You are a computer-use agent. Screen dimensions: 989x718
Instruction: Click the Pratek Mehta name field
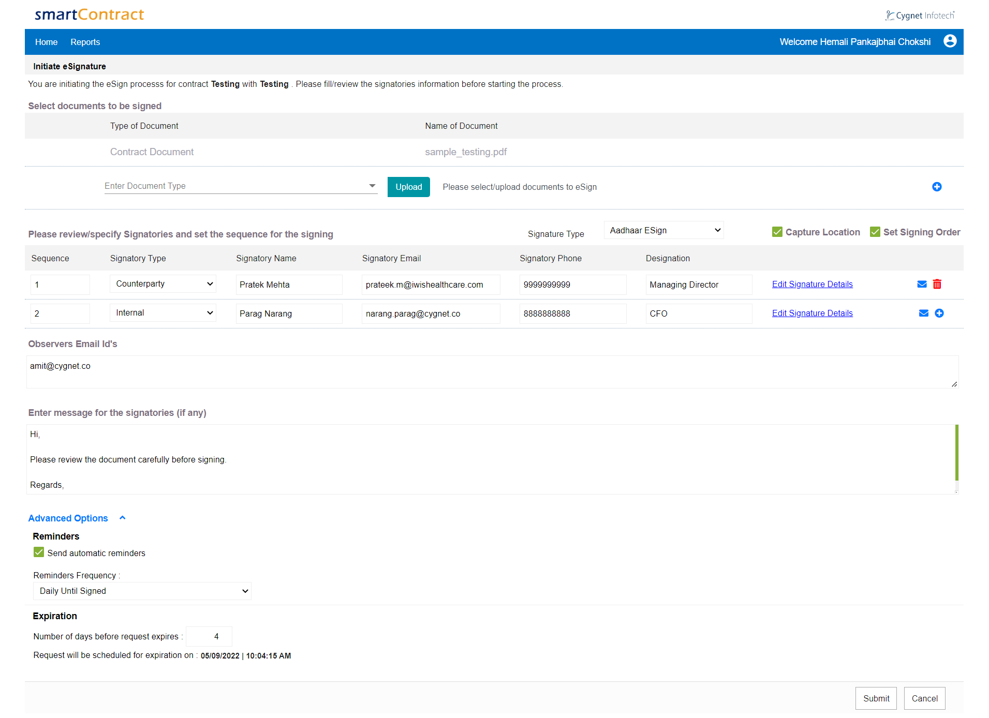[289, 285]
